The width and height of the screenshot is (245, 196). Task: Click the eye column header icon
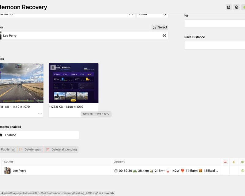pyautogui.click(x=242, y=162)
